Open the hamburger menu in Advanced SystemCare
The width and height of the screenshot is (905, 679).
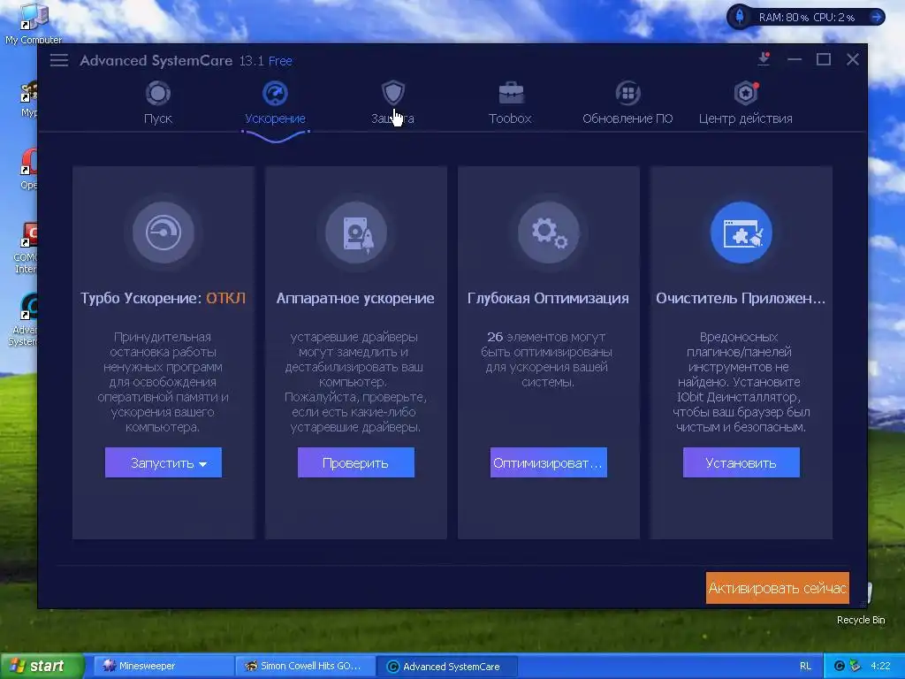click(59, 60)
